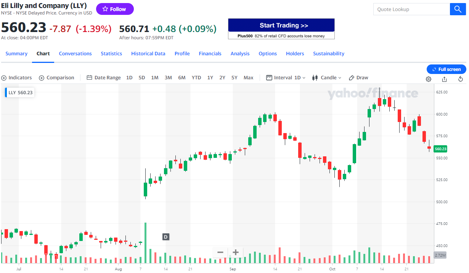This screenshot has width=469, height=273.
Task: Click the LLY 560.23 legend label
Action: point(20,93)
